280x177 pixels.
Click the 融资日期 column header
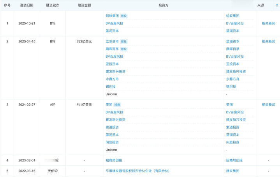coord(27,5)
